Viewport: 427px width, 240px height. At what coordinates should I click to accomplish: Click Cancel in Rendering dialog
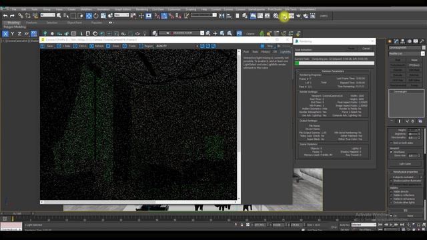[x=366, y=49]
